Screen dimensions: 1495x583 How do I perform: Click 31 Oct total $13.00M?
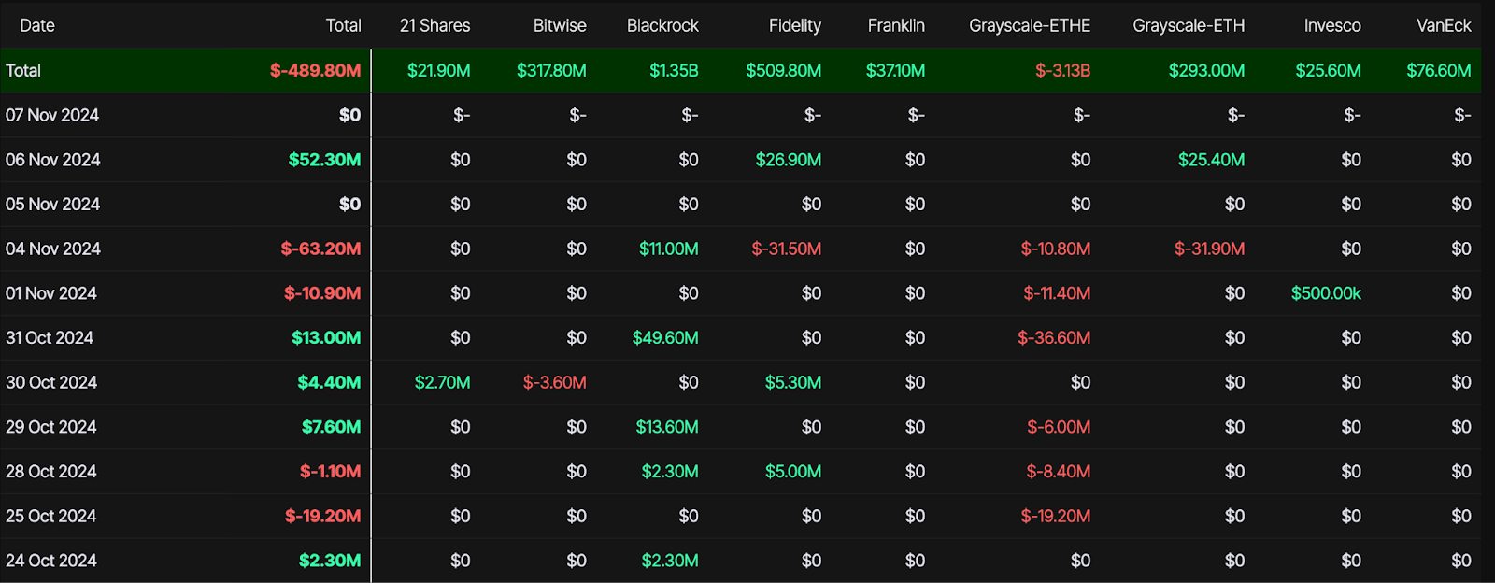(326, 337)
